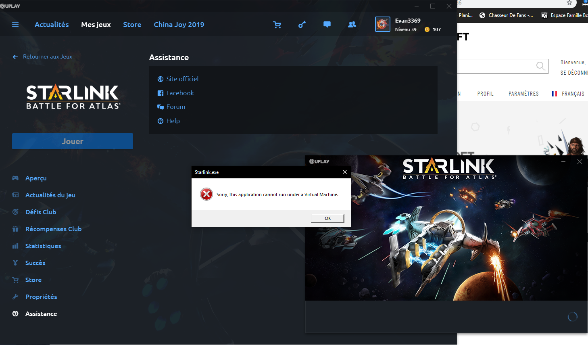
Task: Open the Actualités tab
Action: click(52, 25)
